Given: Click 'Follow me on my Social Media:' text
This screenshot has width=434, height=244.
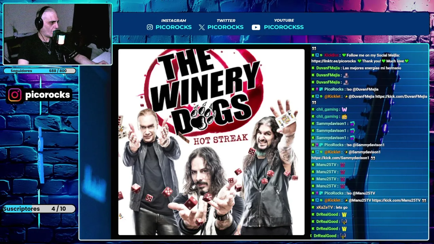Looking at the screenshot, I should [x=373, y=55].
